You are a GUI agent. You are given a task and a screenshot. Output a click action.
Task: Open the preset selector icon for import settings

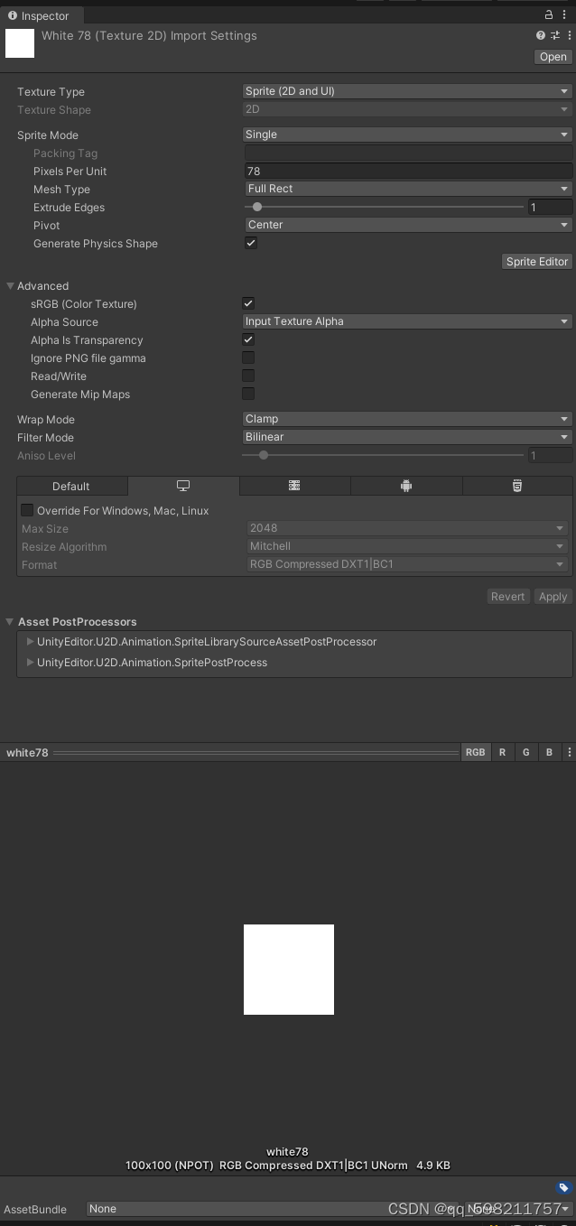[x=553, y=35]
